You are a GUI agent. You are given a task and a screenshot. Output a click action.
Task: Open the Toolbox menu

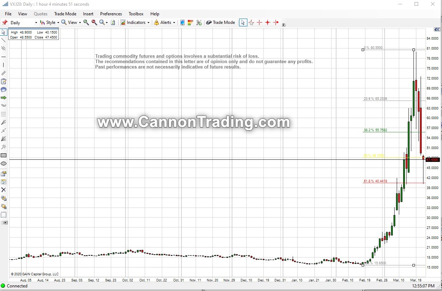pos(136,14)
